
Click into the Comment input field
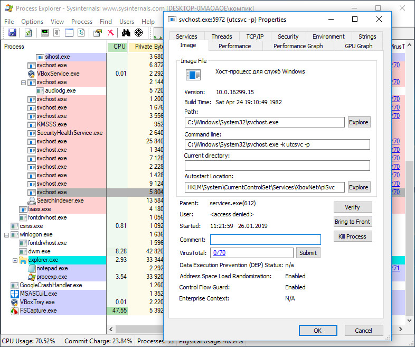click(x=266, y=240)
